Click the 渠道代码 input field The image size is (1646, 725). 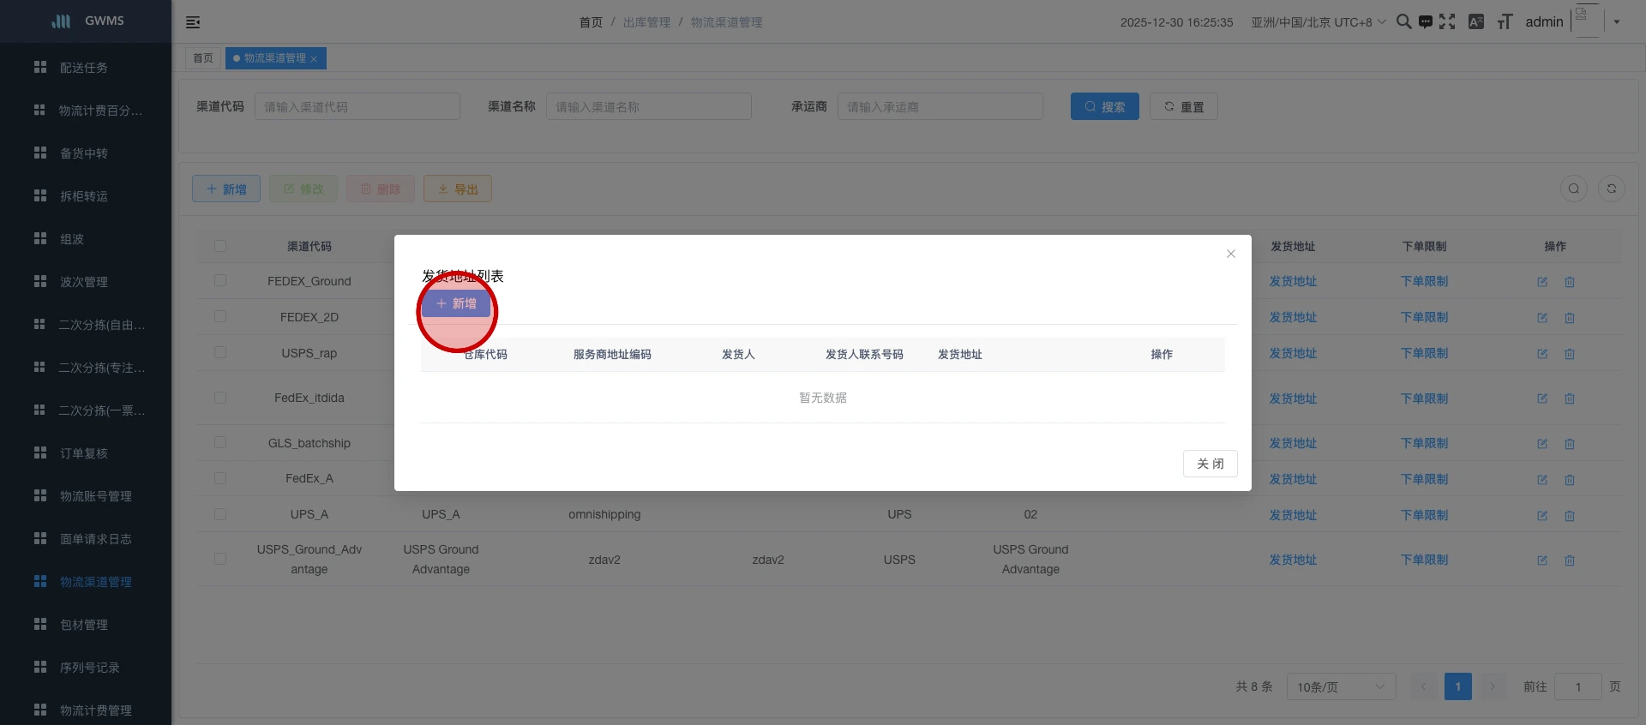tap(357, 106)
